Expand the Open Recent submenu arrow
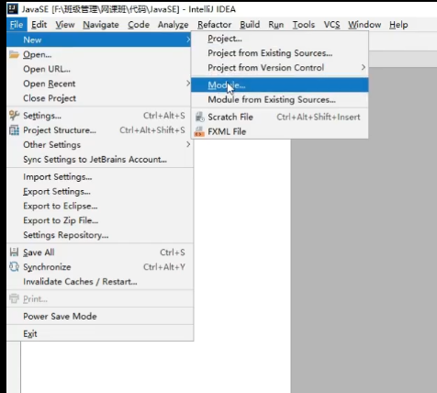Image resolution: width=437 pixels, height=393 pixels. [x=188, y=84]
